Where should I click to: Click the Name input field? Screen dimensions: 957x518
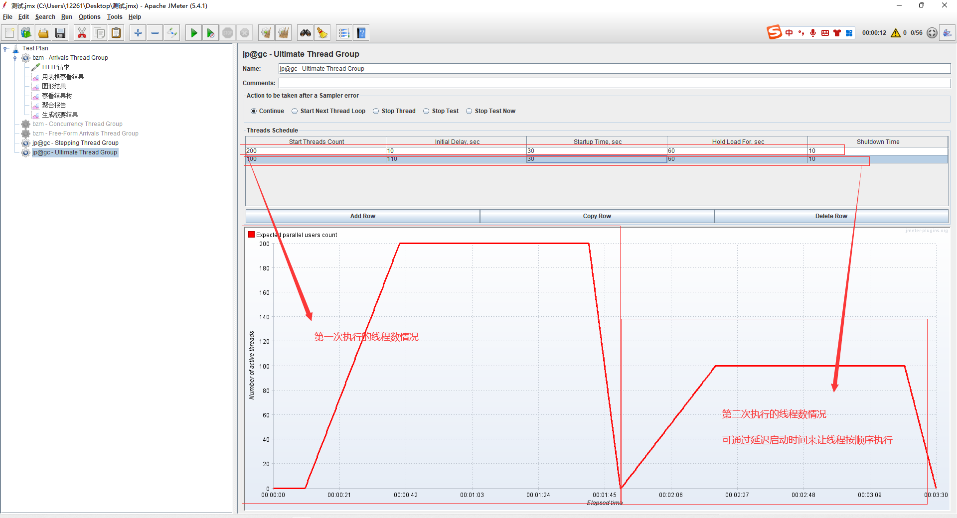point(614,69)
